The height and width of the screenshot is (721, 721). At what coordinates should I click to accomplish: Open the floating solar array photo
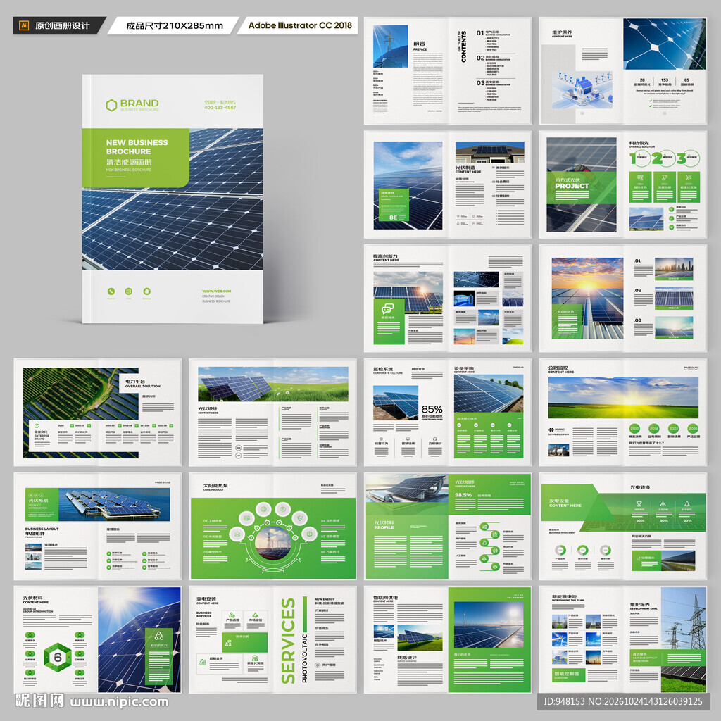pos(115,504)
